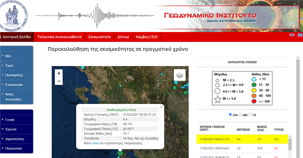The height and width of the screenshot is (158, 303).
Task: Zoom in on the seismicity map
Action: pyautogui.click(x=59, y=73)
